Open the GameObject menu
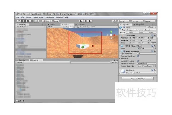Screen dimensions: 172x115 coord(38,17)
